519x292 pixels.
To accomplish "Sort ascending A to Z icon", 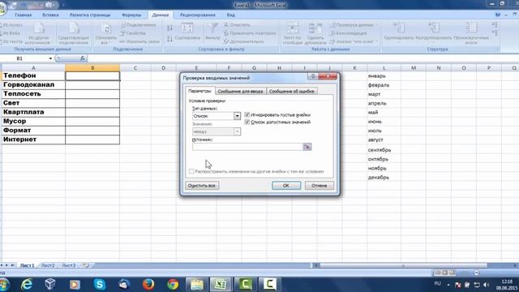I will pyautogui.click(x=169, y=28).
